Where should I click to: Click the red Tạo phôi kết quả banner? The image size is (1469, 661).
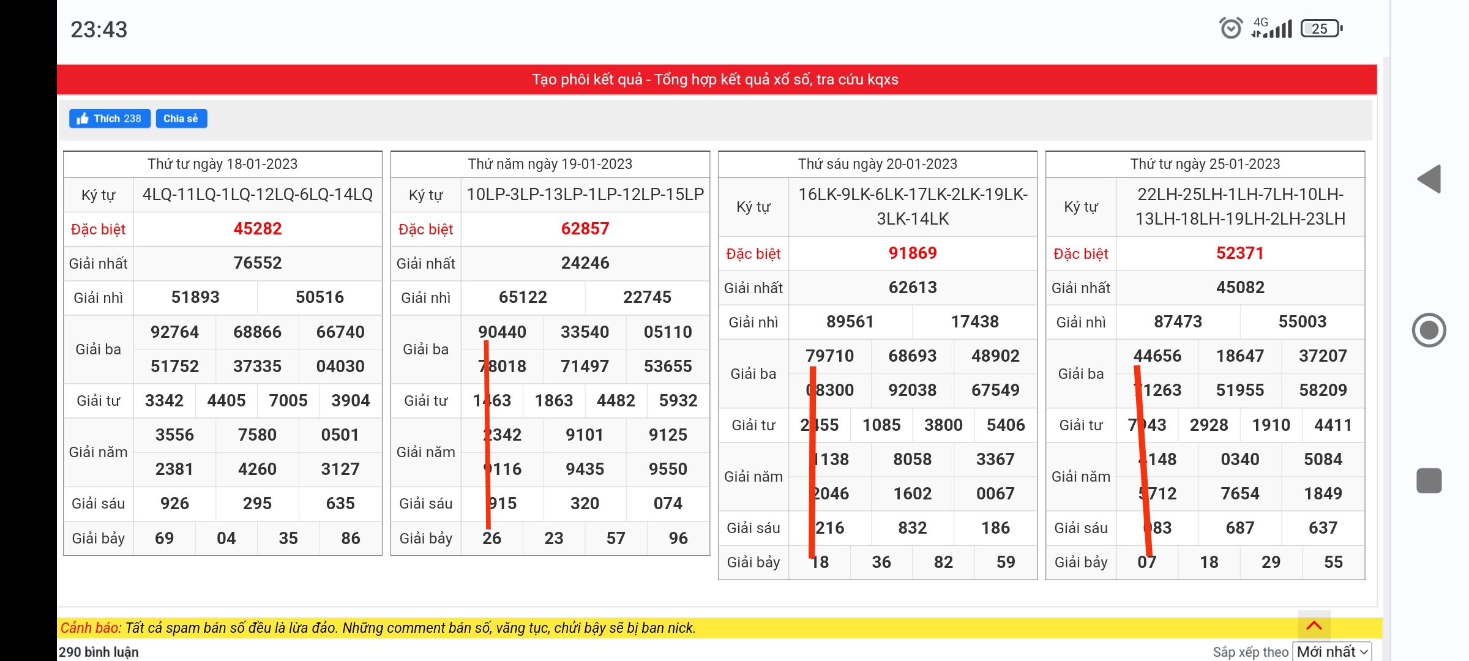[x=716, y=80]
